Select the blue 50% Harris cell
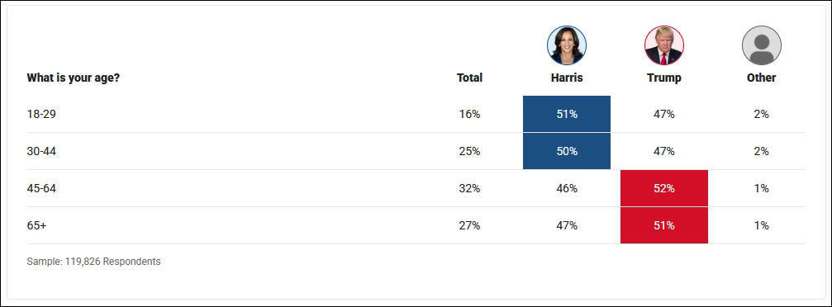The width and height of the screenshot is (832, 307). [567, 151]
